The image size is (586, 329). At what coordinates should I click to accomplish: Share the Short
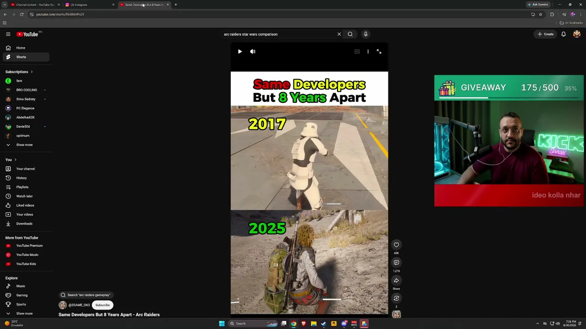(x=396, y=281)
